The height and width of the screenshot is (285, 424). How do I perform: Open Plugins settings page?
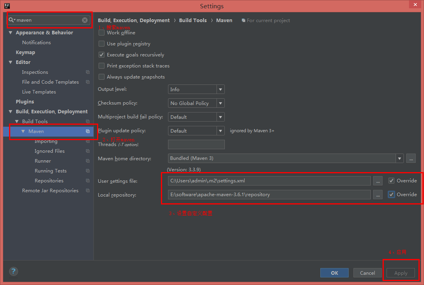(25, 101)
